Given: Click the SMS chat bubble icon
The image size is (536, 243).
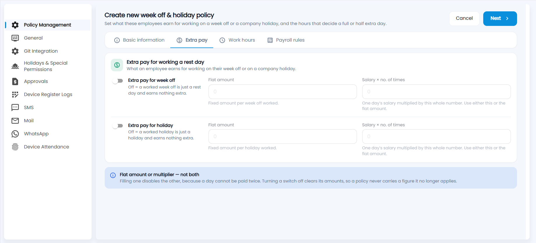Looking at the screenshot, I should pos(15,108).
